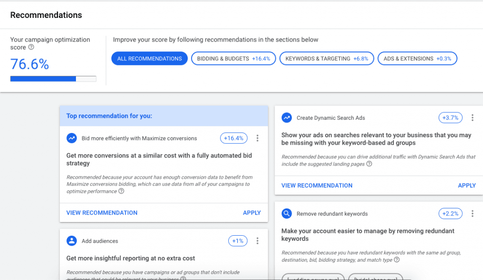Click the +2.2% score badge

coord(450,214)
